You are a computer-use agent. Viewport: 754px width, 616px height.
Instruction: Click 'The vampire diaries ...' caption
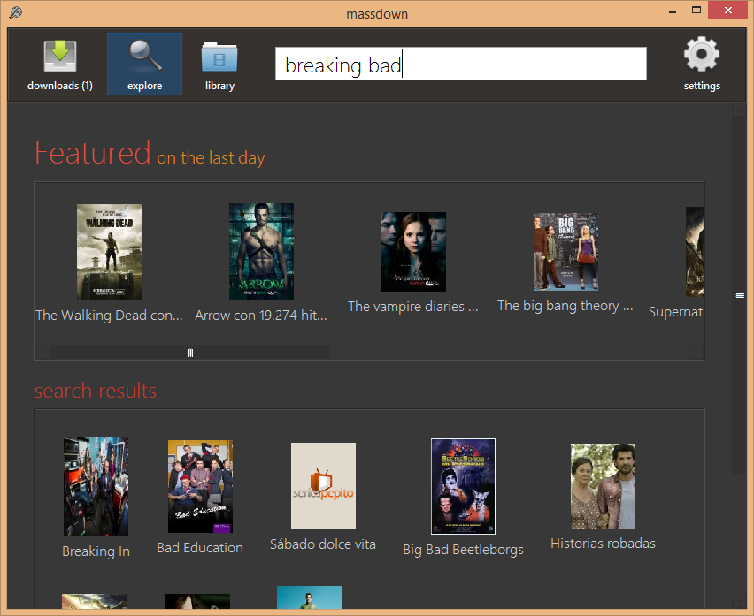[413, 307]
